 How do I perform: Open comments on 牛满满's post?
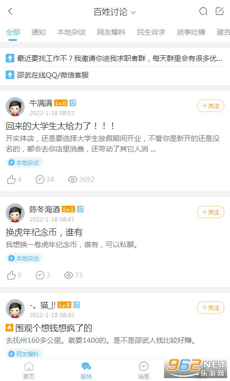pyautogui.click(x=40, y=180)
